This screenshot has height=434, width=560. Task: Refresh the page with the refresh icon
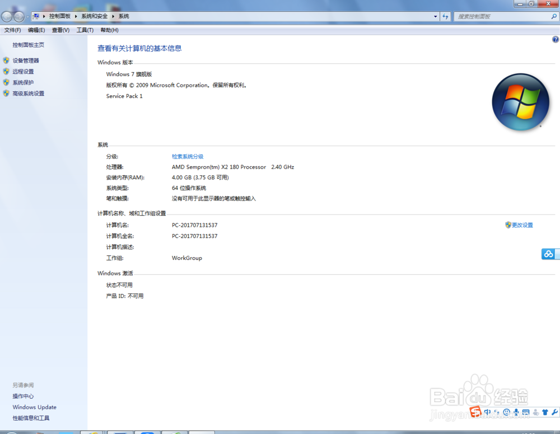(445, 16)
